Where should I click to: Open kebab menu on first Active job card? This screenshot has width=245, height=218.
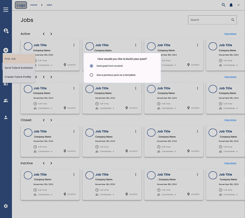(x=74, y=45)
